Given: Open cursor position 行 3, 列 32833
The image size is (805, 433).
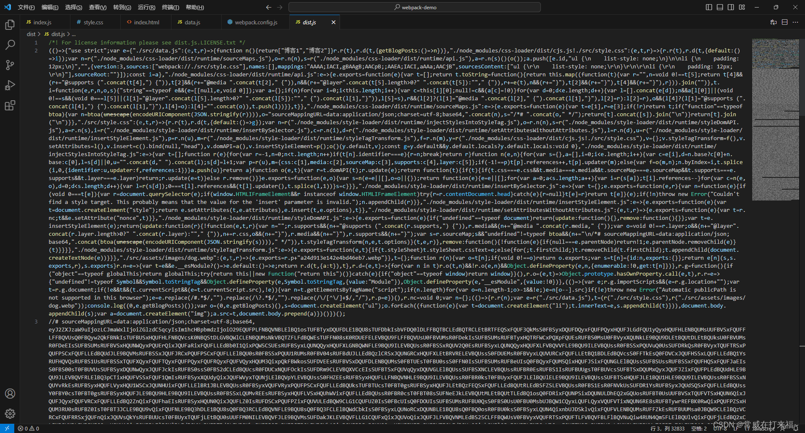Looking at the screenshot, I should pos(667,428).
